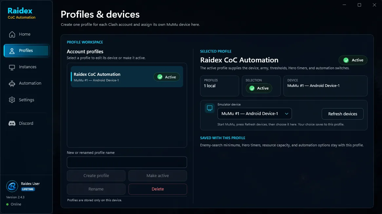Image resolution: width=382 pixels, height=214 pixels.
Task: Click the Discord logo icon
Action: [x=12, y=123]
